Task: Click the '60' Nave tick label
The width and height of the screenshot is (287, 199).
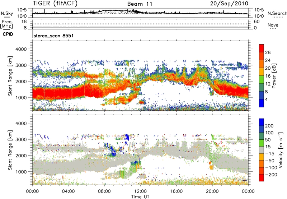Action: tap(257, 22)
